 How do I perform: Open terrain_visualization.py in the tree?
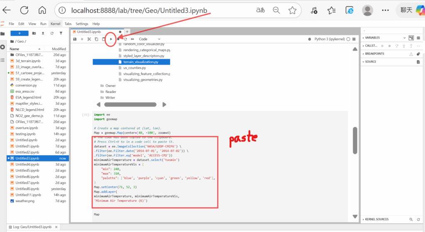(x=140, y=62)
